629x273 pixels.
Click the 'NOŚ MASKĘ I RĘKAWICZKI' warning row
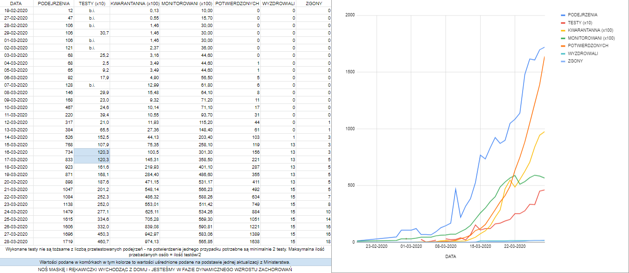pyautogui.click(x=166, y=269)
